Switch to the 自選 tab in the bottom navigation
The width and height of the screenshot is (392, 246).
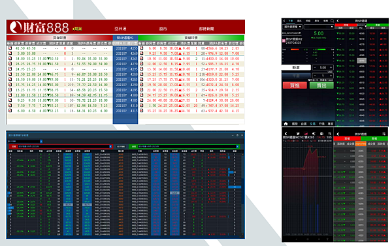(304, 123)
